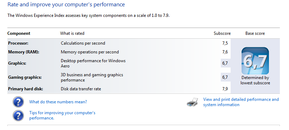This screenshot has width=289, height=130.
Task: Click the Subscore column header
Action: point(222,33)
